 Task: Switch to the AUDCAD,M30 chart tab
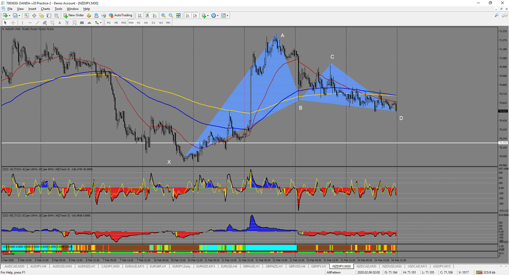coord(15,266)
